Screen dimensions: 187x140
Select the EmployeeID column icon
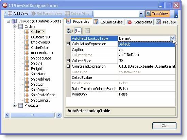(27, 42)
